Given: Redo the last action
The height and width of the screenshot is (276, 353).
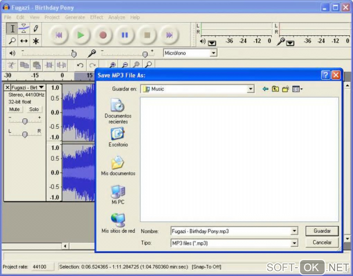Looking at the screenshot, I should point(92,65).
